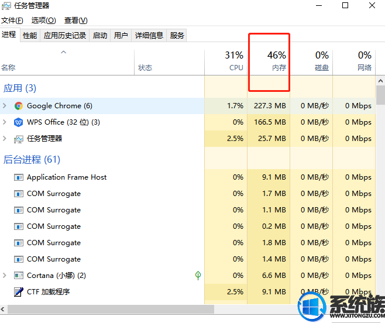
Task: Click the CTF 加载程序 pen icon
Action: pyautogui.click(x=19, y=292)
